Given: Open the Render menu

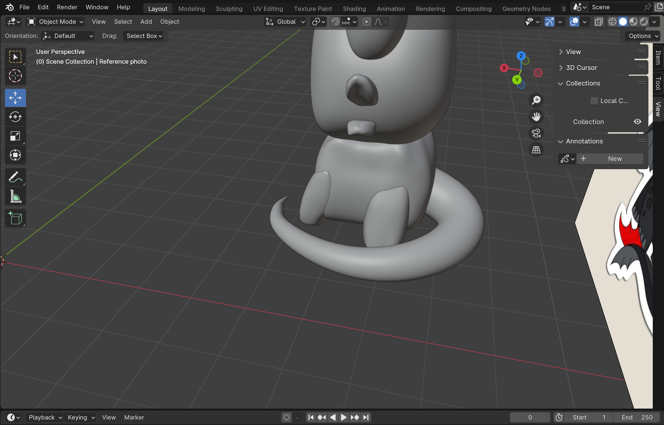Looking at the screenshot, I should 67,7.
